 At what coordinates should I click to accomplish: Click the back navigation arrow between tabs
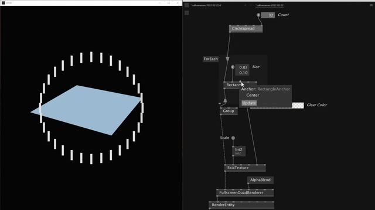tap(245, 5)
